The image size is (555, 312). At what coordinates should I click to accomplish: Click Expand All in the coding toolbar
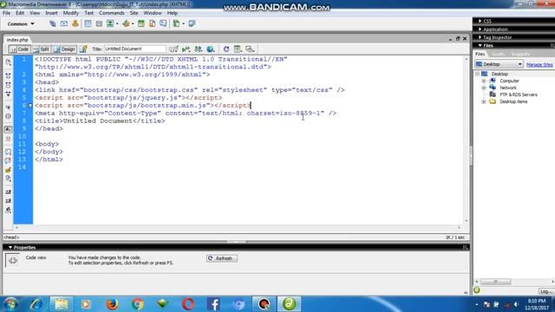click(x=8, y=94)
